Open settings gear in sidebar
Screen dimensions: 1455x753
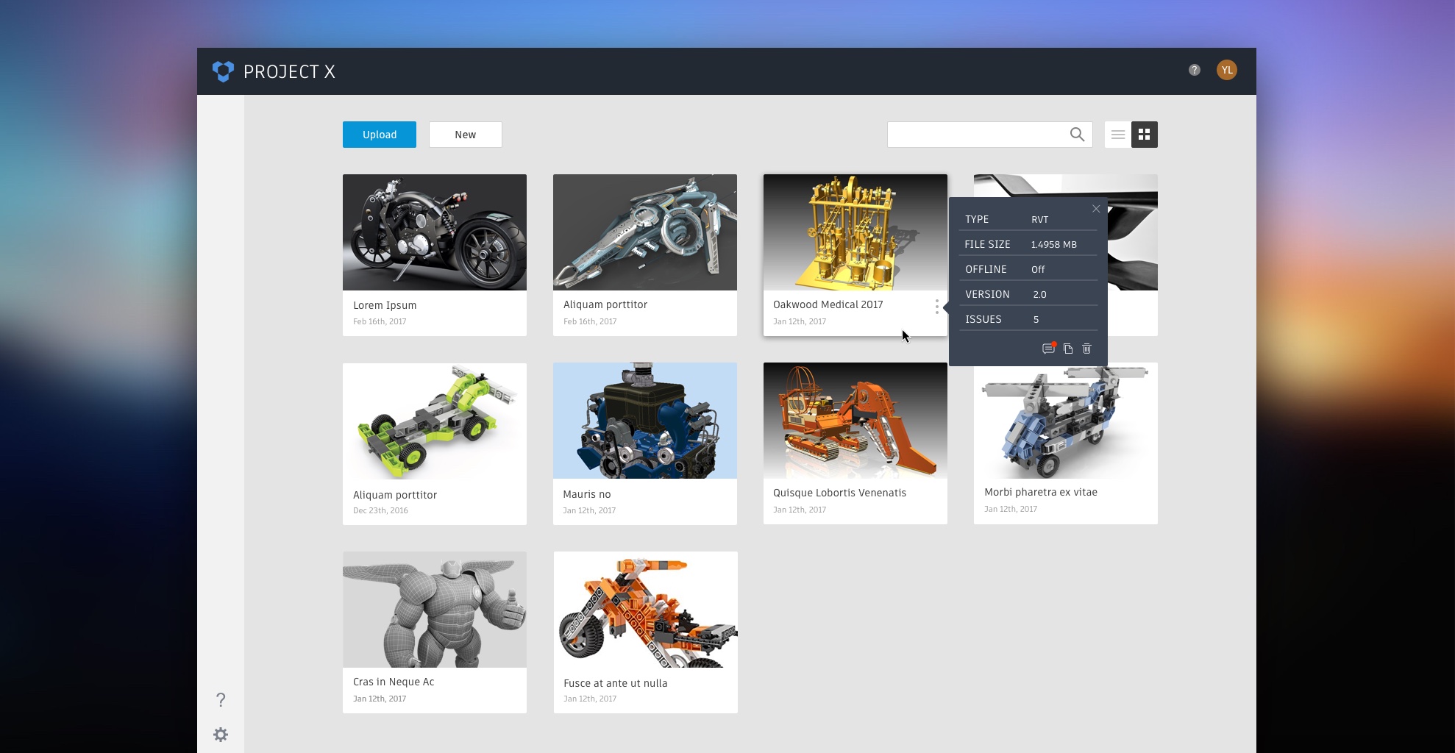[x=221, y=735]
